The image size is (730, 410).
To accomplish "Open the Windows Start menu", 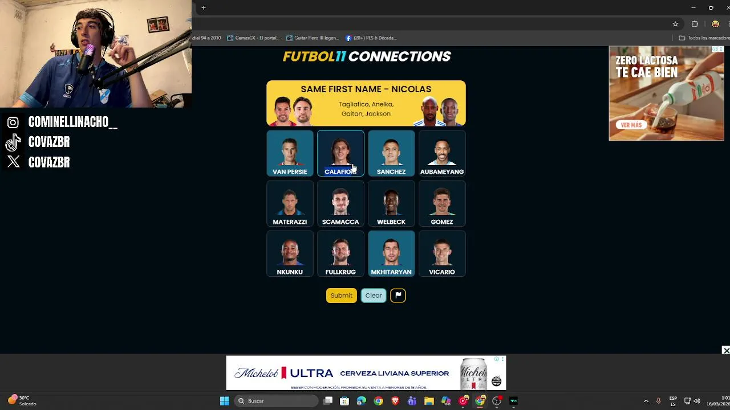I will click(x=225, y=401).
